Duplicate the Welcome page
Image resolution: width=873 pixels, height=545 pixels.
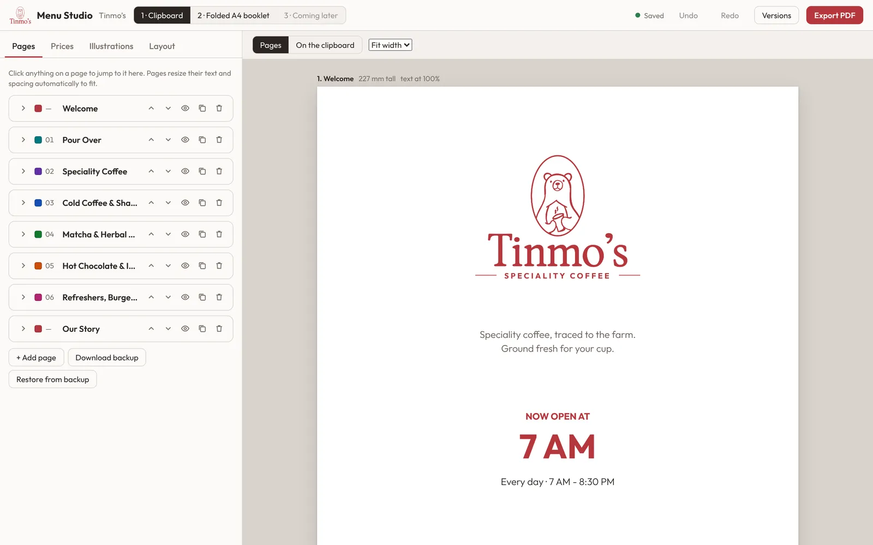pos(202,108)
